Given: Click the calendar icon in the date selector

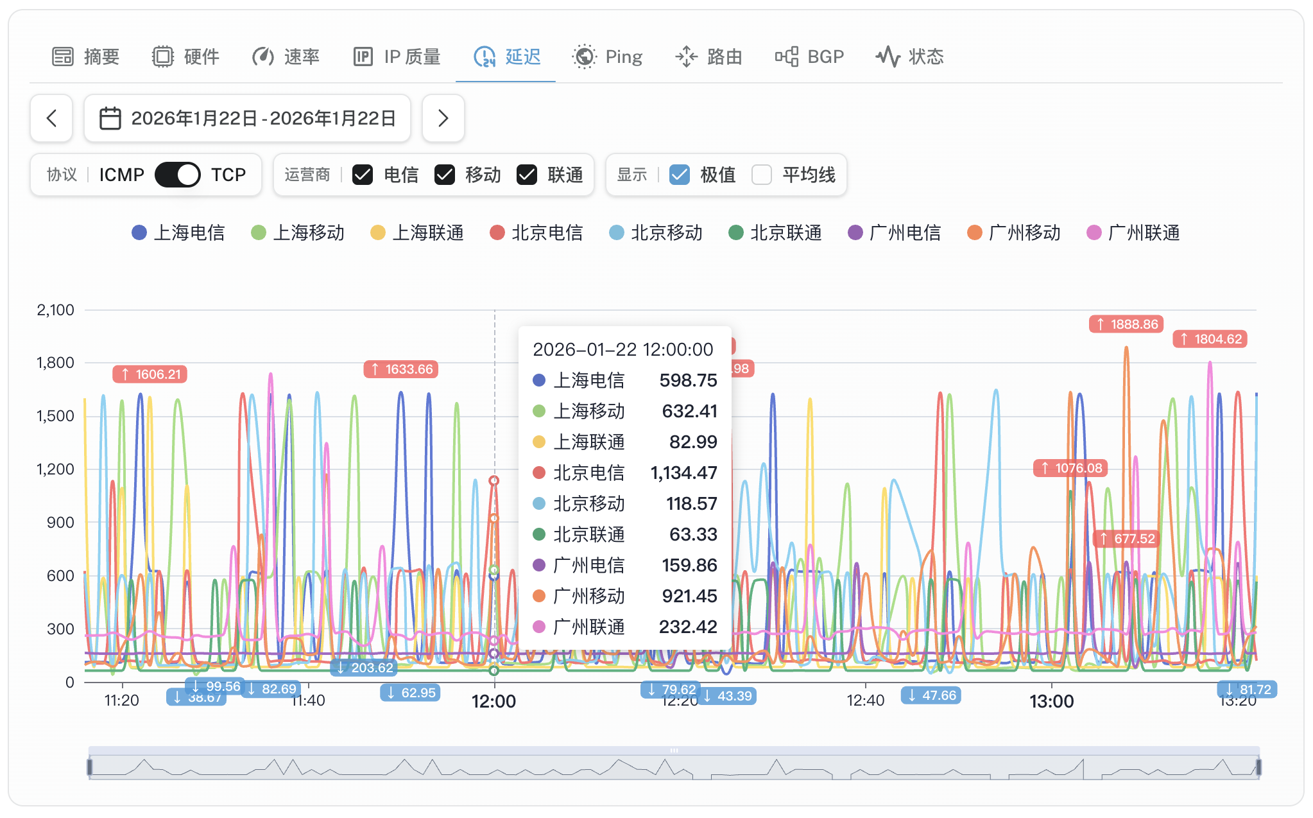Looking at the screenshot, I should [109, 117].
